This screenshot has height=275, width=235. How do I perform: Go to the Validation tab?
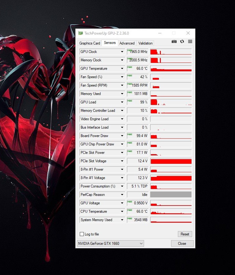coord(145,43)
